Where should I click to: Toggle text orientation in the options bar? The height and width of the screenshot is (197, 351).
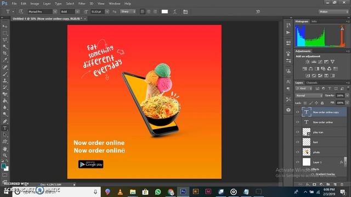click(x=21, y=11)
